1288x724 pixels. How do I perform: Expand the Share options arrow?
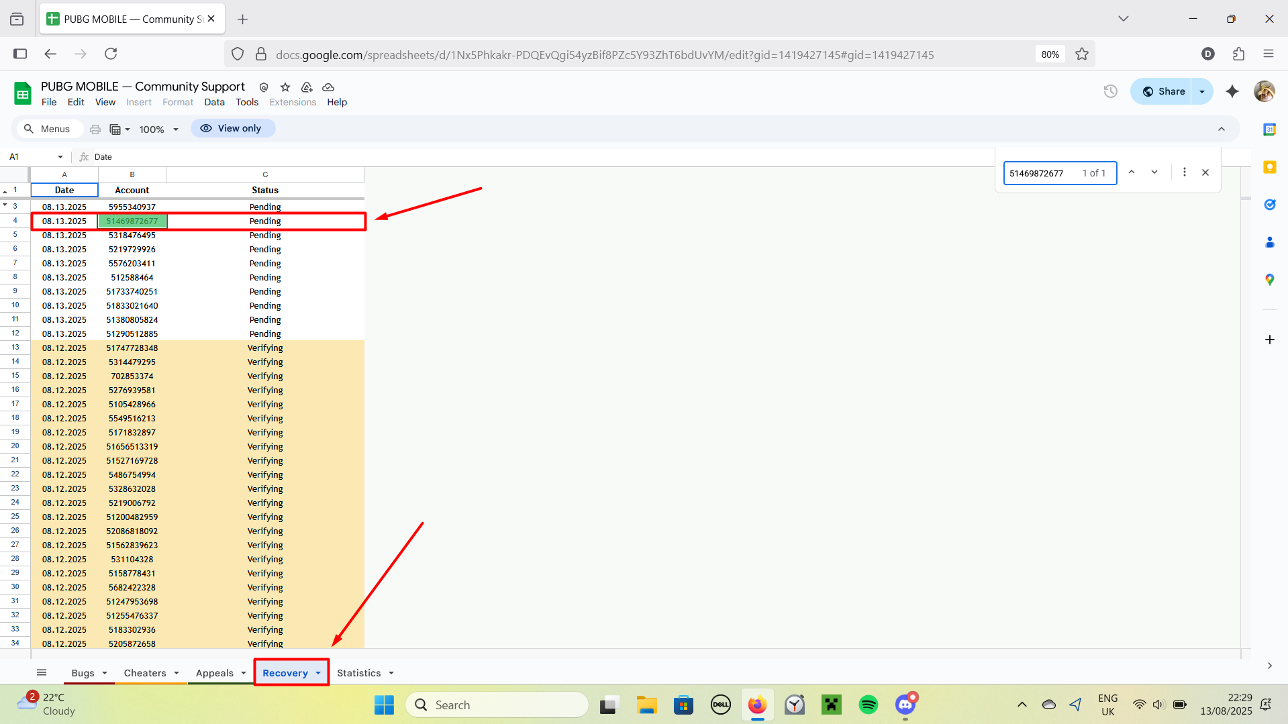point(1202,91)
